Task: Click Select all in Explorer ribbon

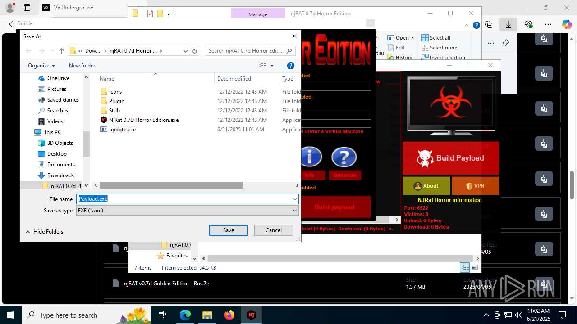Action: (x=436, y=38)
